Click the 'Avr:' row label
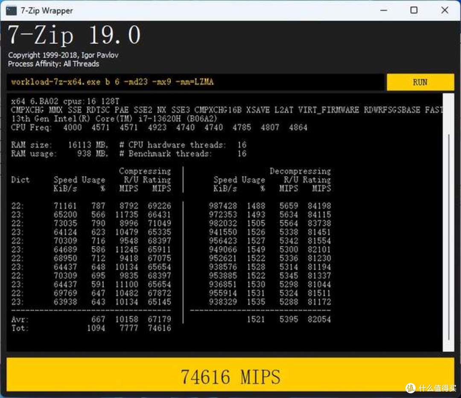The width and height of the screenshot is (461, 398). click(x=20, y=319)
